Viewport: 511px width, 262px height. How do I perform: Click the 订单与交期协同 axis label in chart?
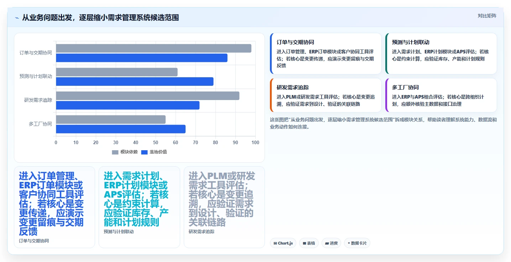point(36,53)
